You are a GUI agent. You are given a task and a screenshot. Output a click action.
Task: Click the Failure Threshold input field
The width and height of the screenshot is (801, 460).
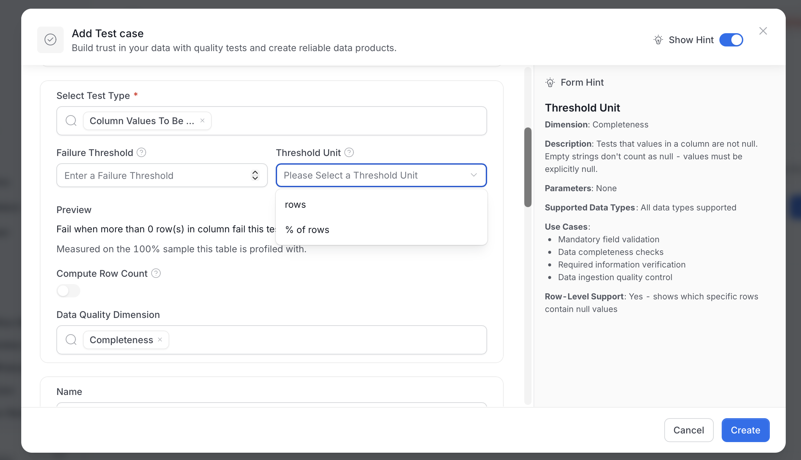coord(162,175)
